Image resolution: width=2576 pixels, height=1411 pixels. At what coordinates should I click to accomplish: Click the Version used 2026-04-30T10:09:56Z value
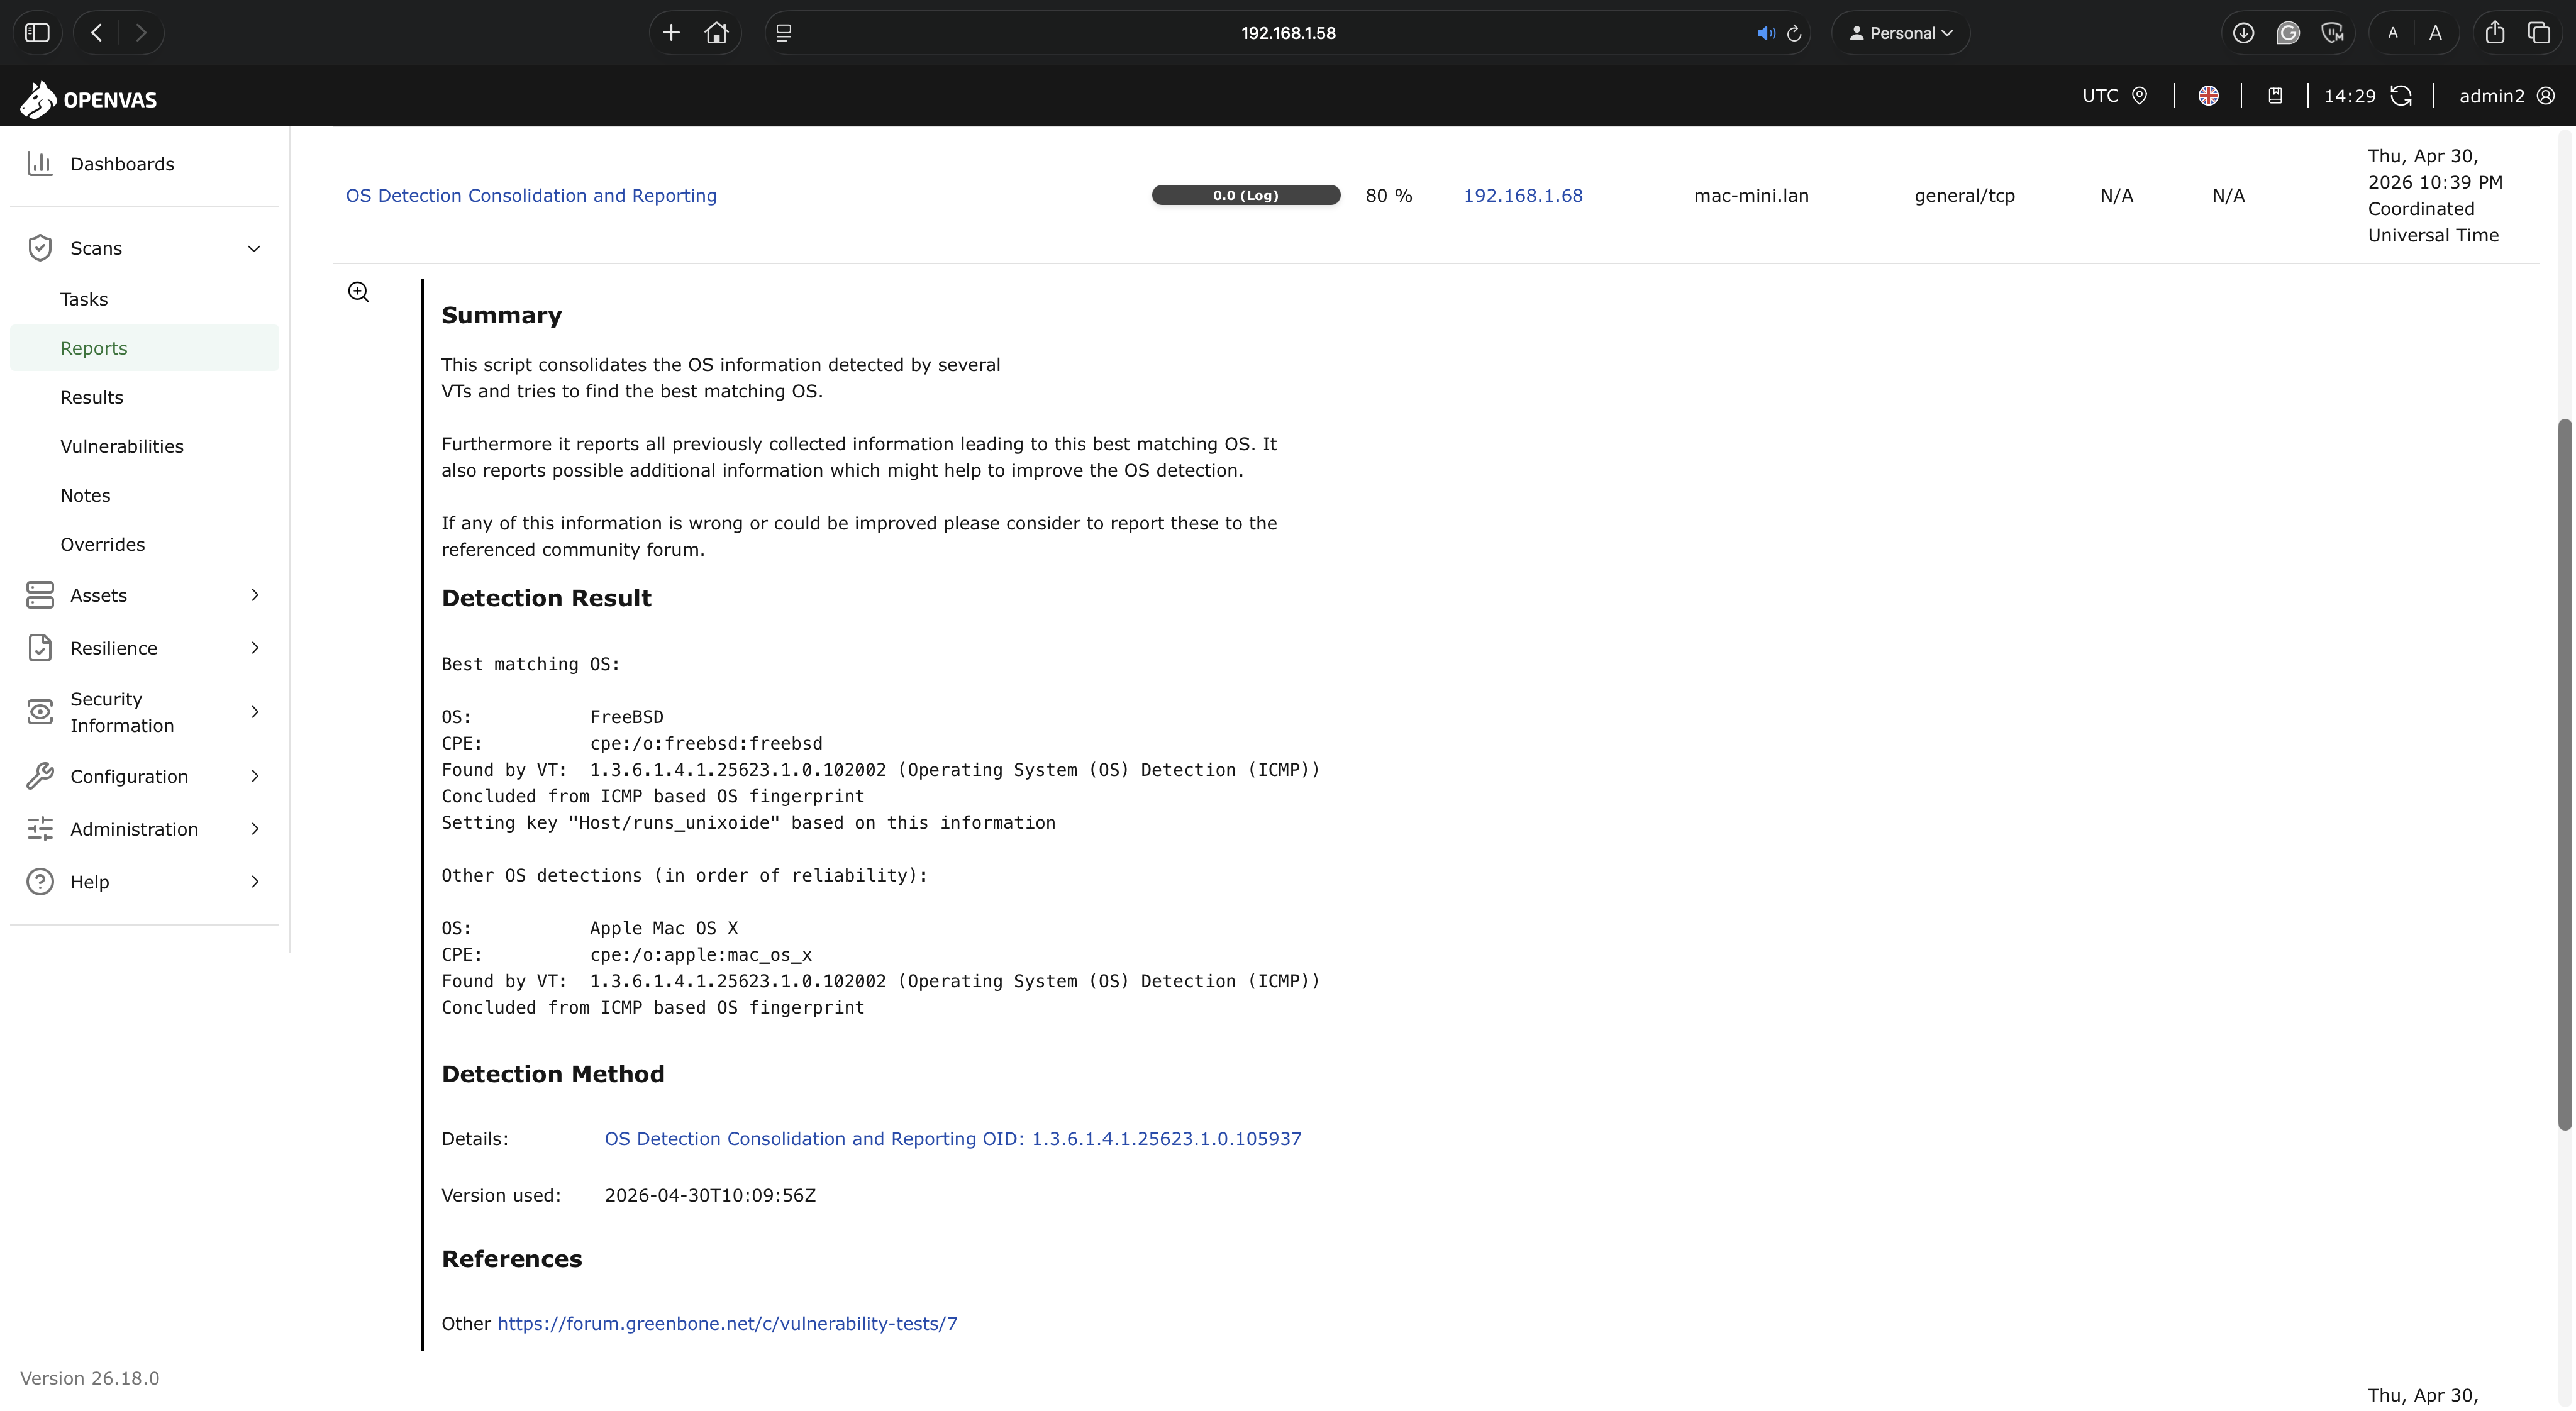coord(710,1196)
